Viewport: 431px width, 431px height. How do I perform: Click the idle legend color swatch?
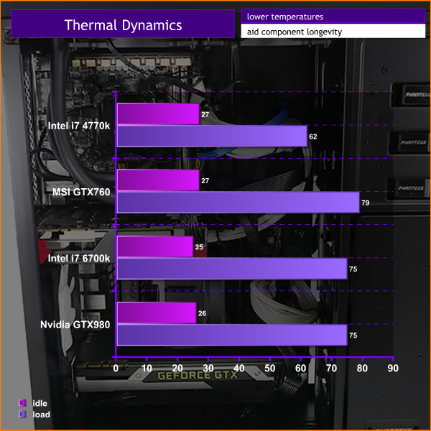(x=22, y=403)
